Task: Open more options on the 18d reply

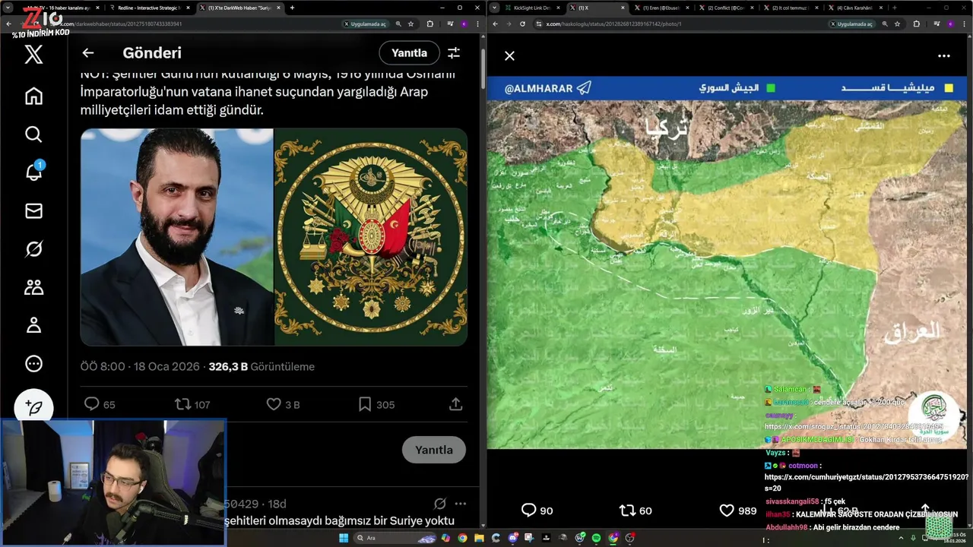Action: 461,504
